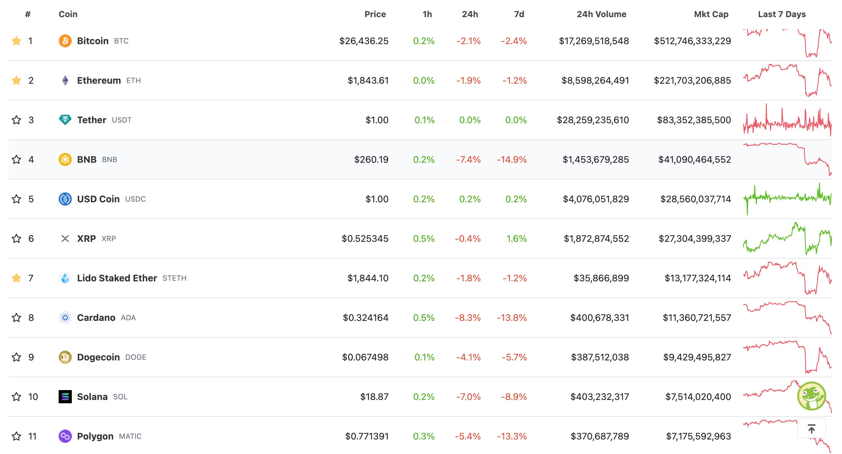Screen dimensions: 842x454
Task: Open the Polygon coin logo
Action: (x=65, y=436)
